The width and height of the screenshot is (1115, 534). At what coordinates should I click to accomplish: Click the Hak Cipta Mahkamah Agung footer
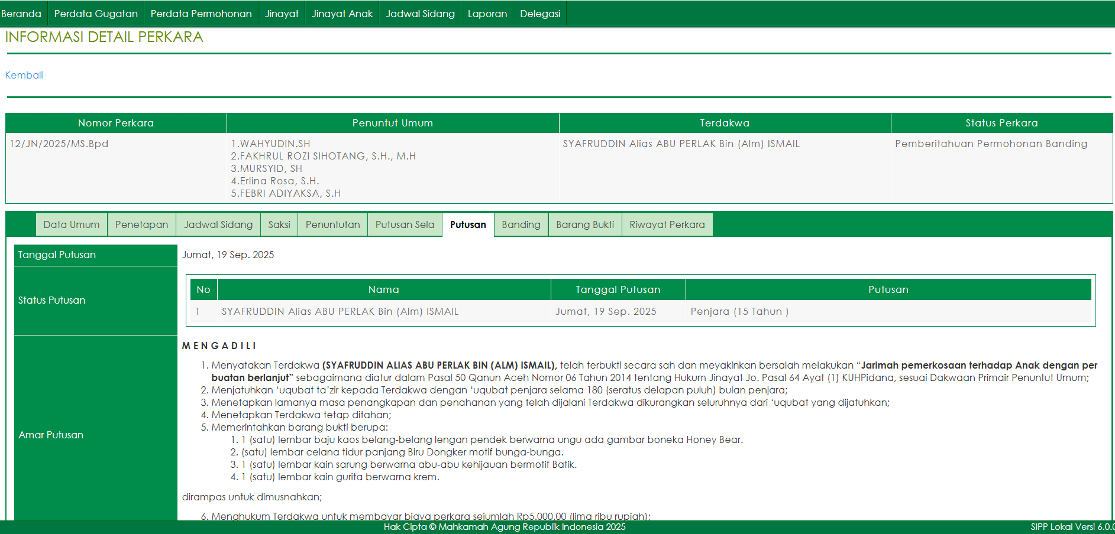tap(505, 527)
